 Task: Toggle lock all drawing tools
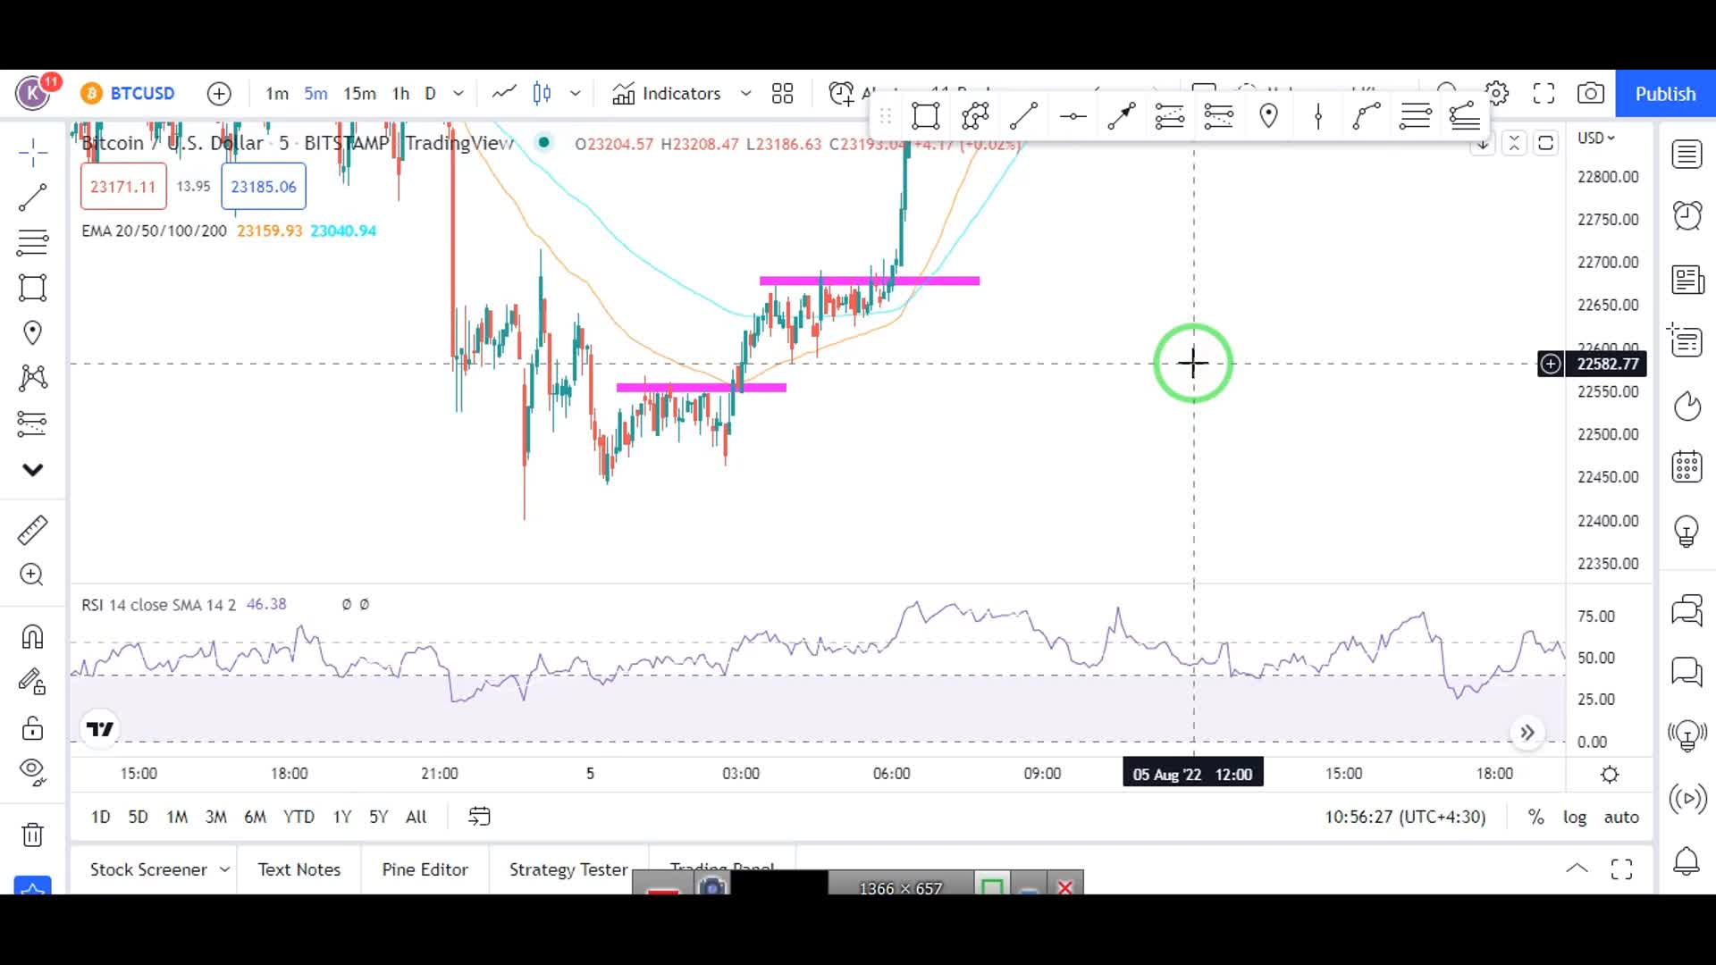coord(33,728)
